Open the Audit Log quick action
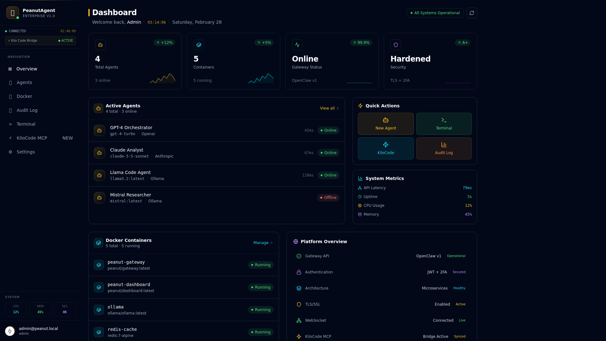This screenshot has width=606, height=341. click(x=444, y=148)
